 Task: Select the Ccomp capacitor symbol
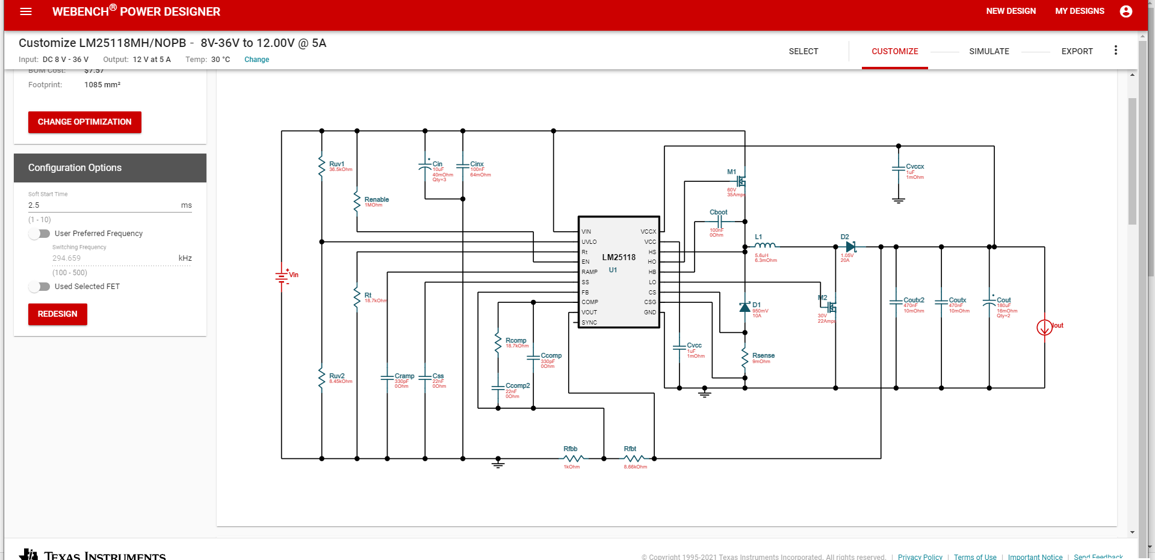(533, 358)
